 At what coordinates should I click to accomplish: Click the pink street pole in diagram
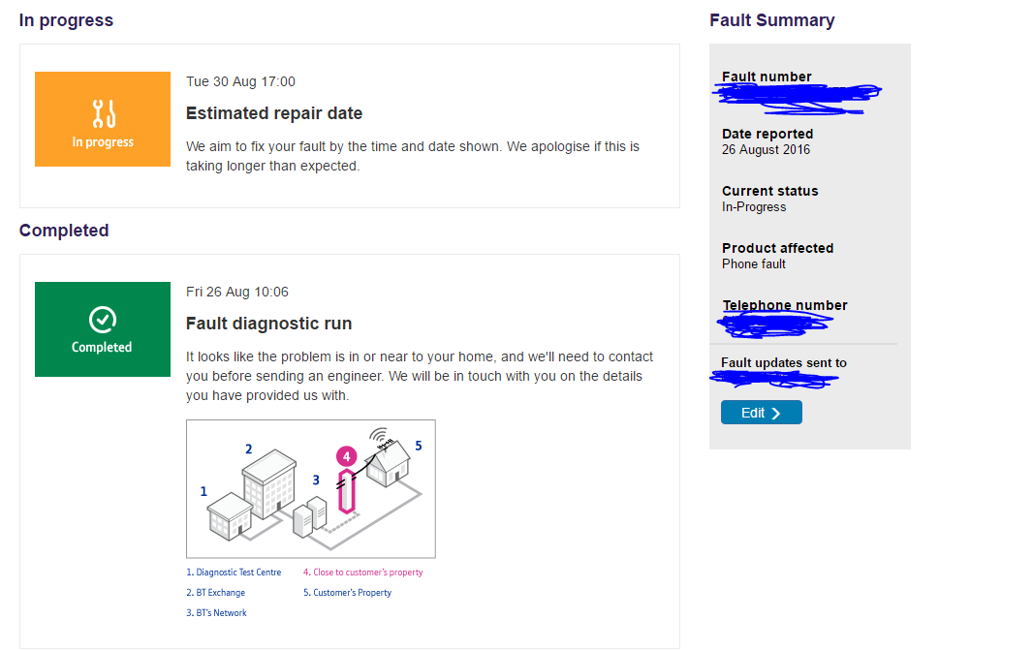tap(345, 492)
